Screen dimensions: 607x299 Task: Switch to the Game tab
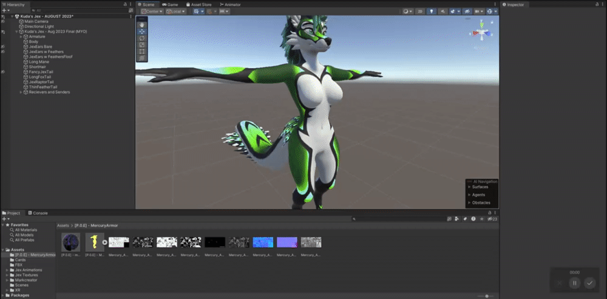point(170,4)
